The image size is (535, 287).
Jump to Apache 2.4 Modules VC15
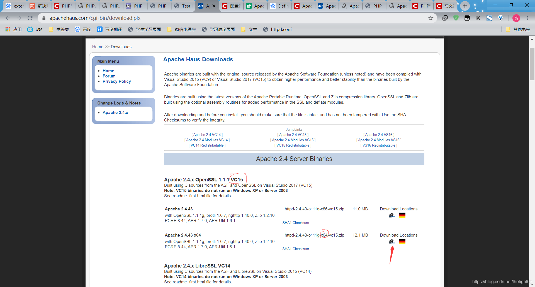(293, 140)
